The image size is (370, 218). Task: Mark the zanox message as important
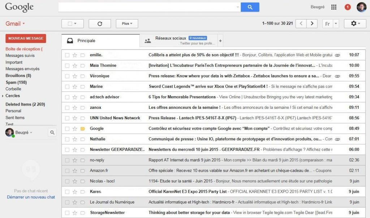tap(83, 108)
